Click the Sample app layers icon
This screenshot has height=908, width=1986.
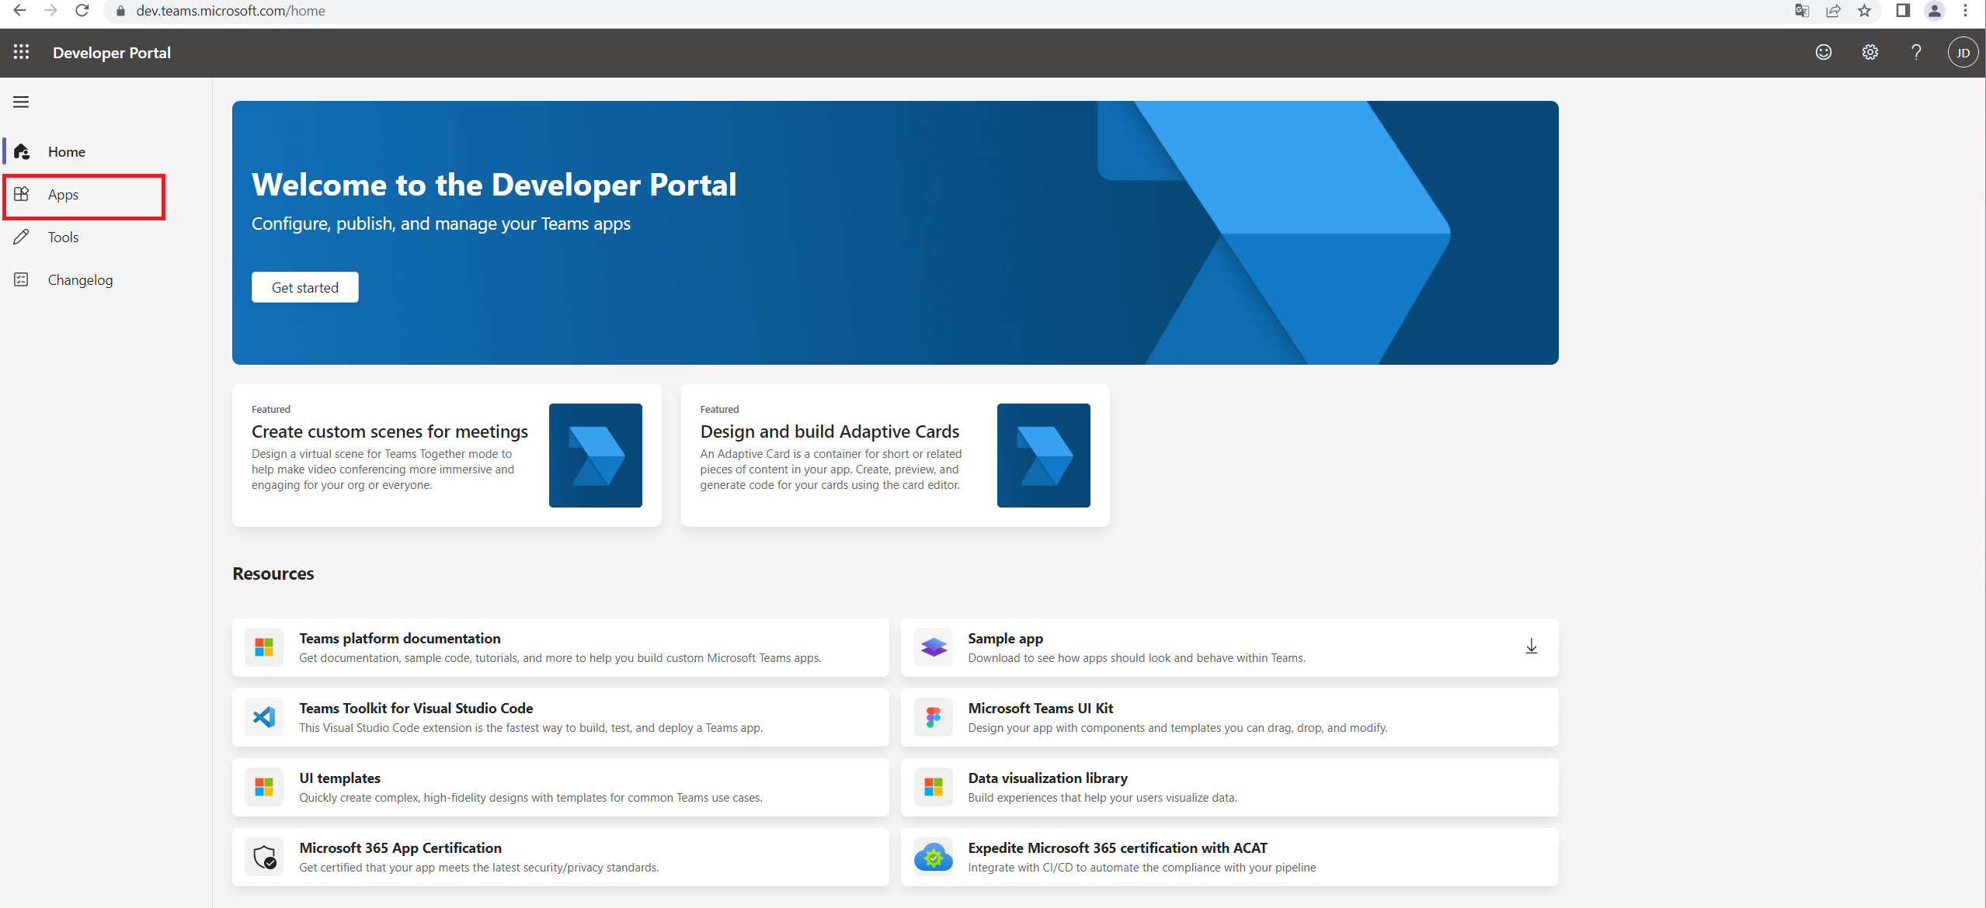click(x=933, y=647)
